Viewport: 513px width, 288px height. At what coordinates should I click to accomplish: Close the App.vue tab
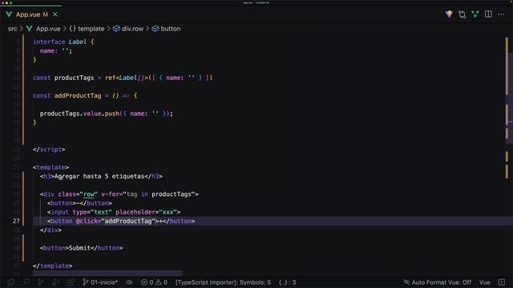click(x=55, y=14)
